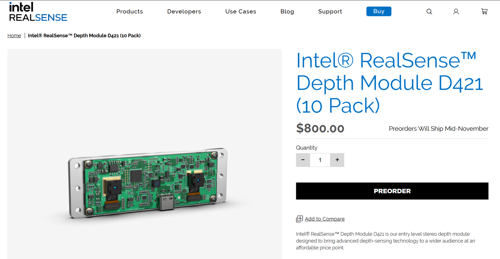The image size is (500, 259).
Task: Select the Use Cases menu item
Action: [x=241, y=11]
